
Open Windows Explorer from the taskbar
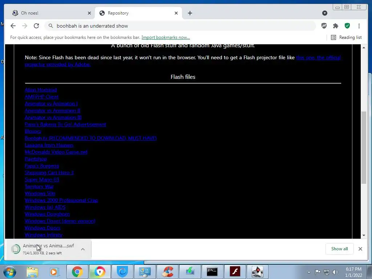32,272
